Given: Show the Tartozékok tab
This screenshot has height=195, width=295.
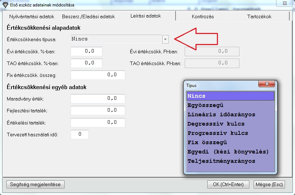Looking at the screenshot, I should tap(259, 16).
